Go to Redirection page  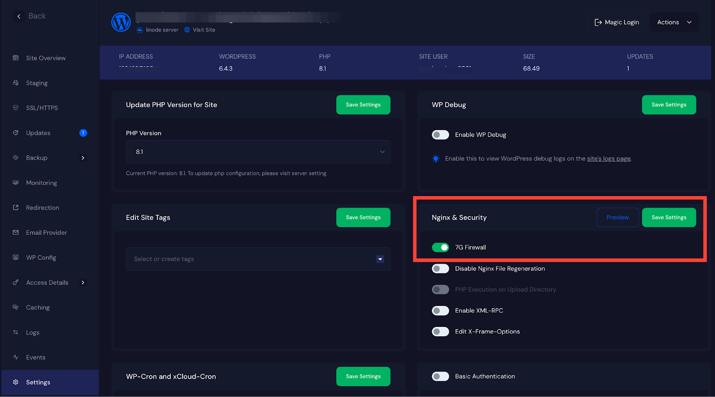tap(42, 208)
